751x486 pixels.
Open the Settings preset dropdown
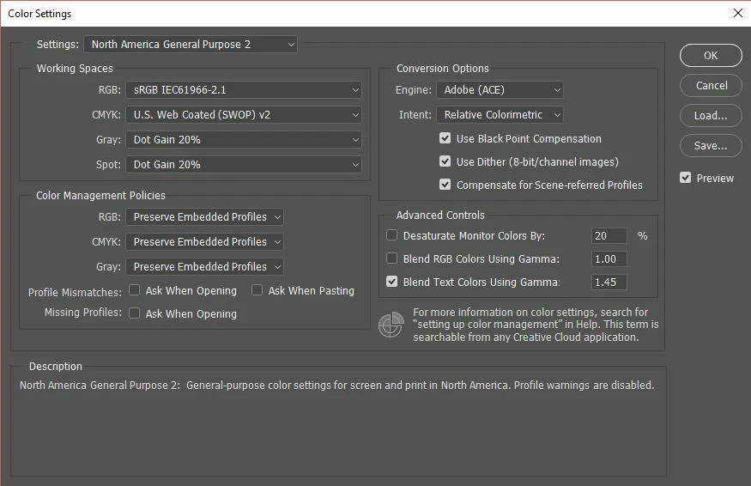(x=191, y=44)
